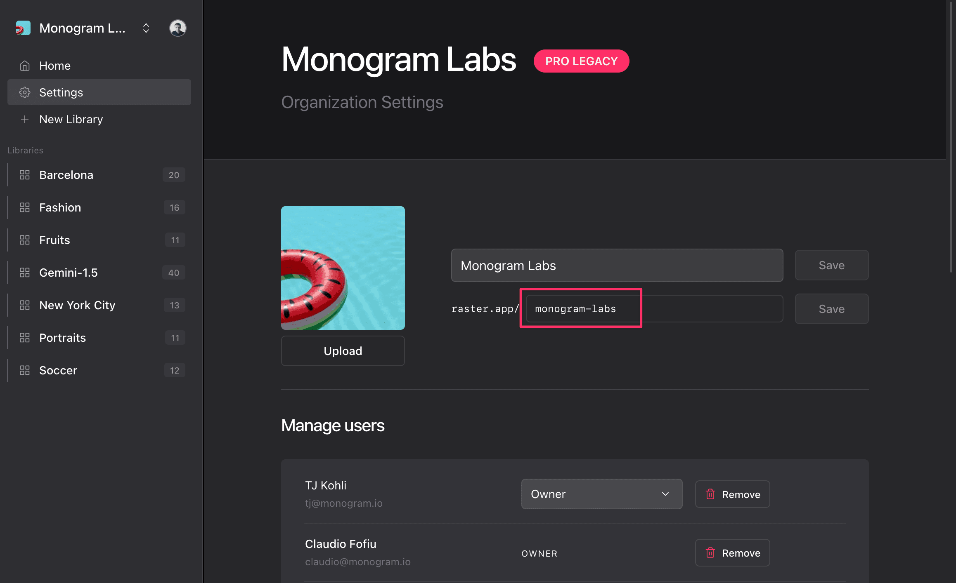Screen dimensions: 956x583
Task: Save the raster.app URL slug
Action: [x=832, y=309]
